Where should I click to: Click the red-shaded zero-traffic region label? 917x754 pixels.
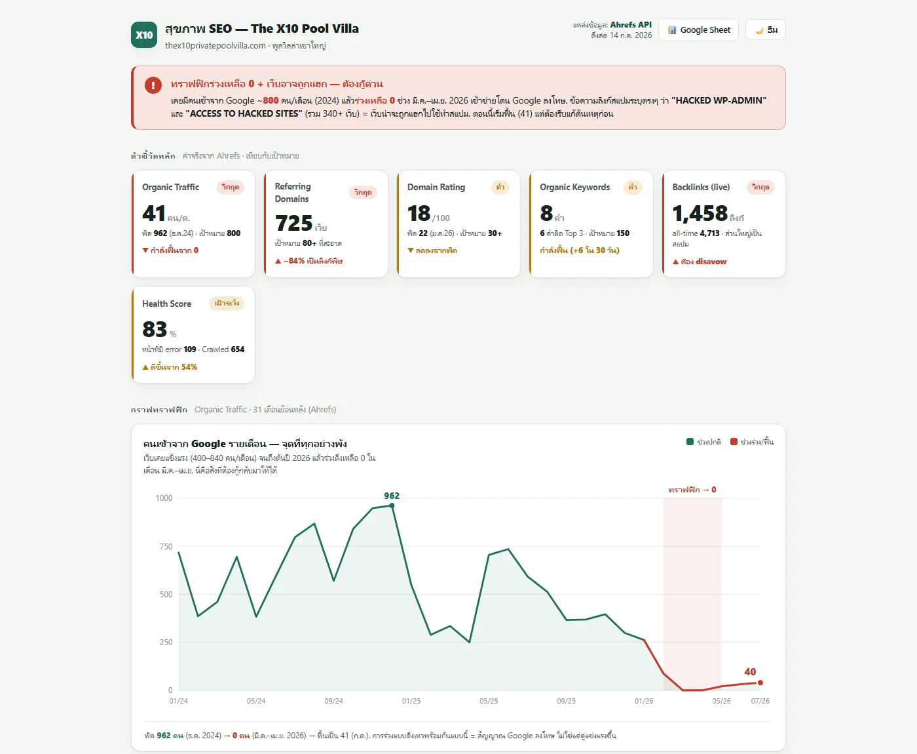692,490
